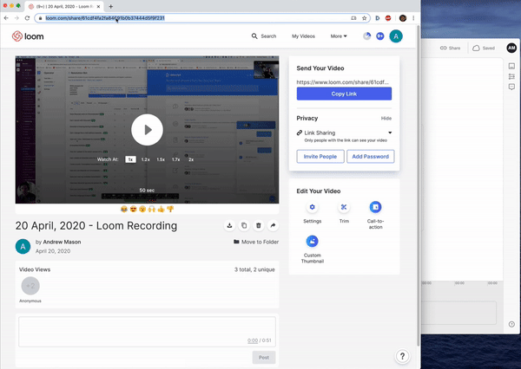This screenshot has height=369, width=521.
Task: Open the teal A account avatar menu
Action: click(x=396, y=36)
